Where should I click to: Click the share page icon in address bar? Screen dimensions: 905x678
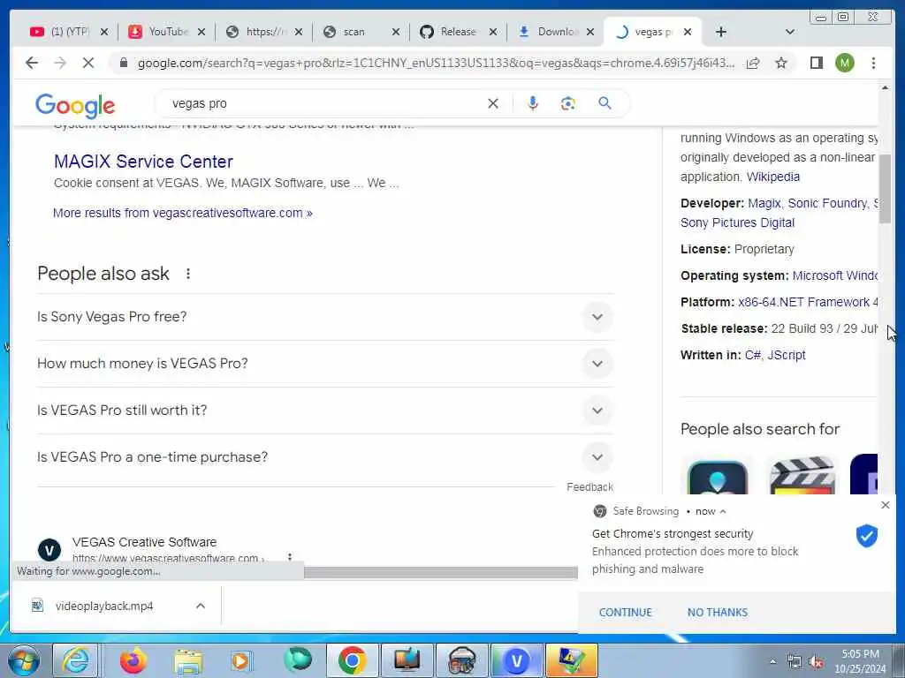[753, 63]
